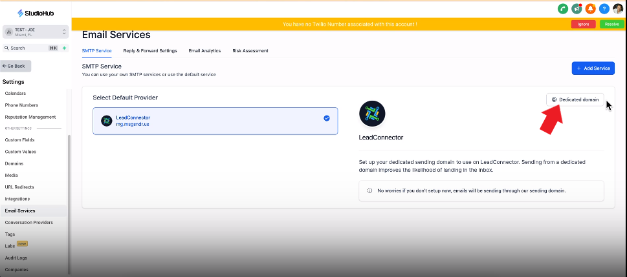Open Media settings
The image size is (627, 277).
(x=11, y=175)
